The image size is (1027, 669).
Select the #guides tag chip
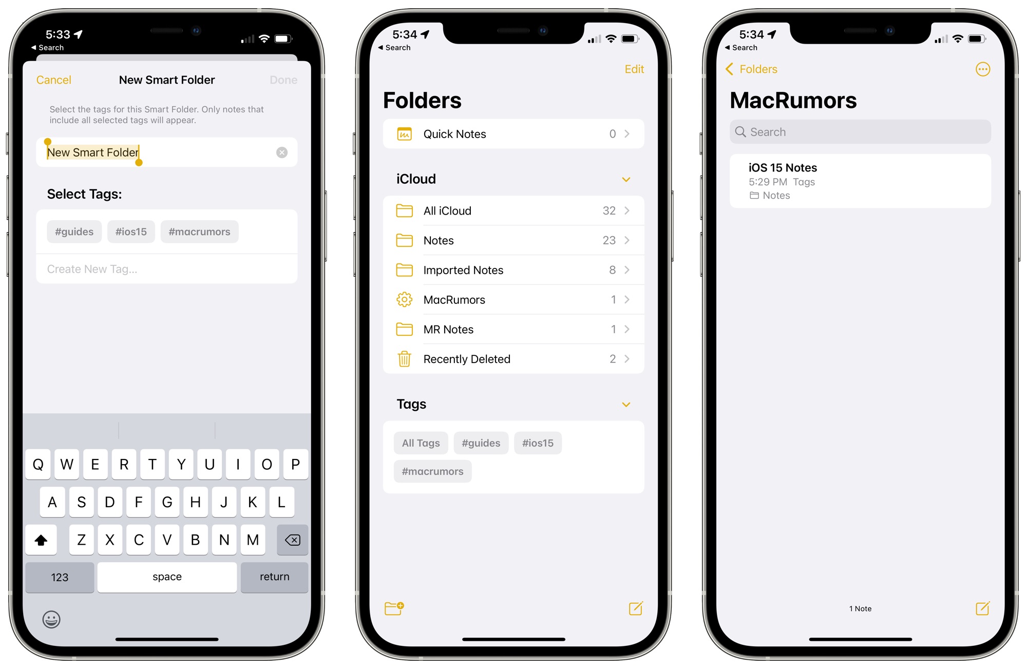pyautogui.click(x=73, y=231)
